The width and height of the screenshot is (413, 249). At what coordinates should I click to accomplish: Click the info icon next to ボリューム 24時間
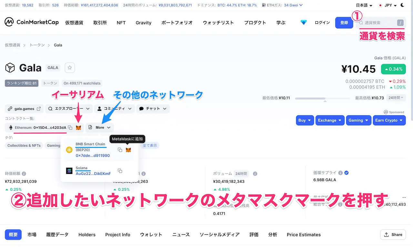255,174
